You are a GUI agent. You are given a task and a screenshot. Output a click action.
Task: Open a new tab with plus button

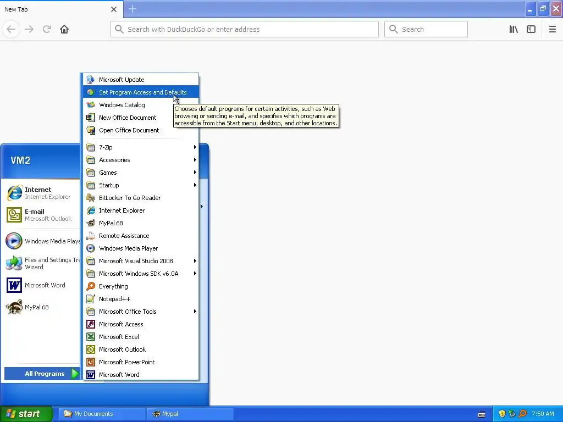click(x=133, y=9)
